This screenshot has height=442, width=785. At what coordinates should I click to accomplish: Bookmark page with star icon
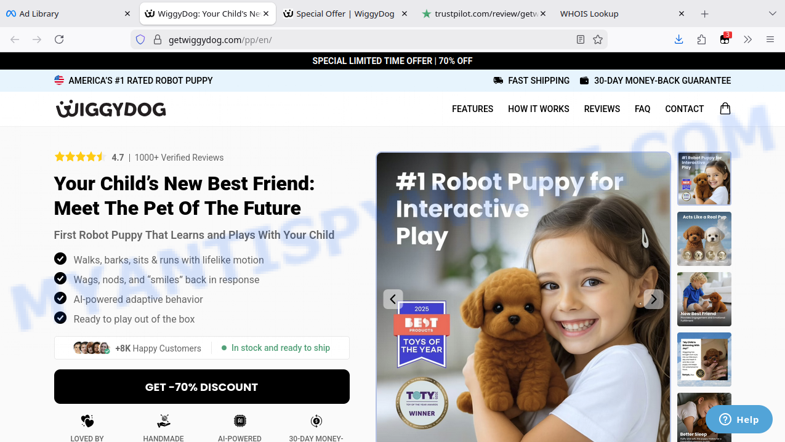pyautogui.click(x=597, y=39)
